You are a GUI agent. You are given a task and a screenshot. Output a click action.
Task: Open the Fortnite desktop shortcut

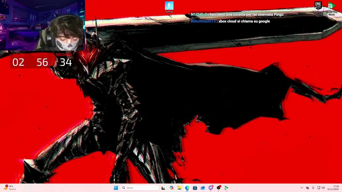pos(169,7)
